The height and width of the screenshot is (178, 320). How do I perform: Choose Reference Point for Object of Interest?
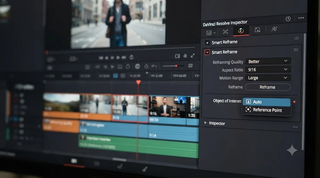(267, 110)
